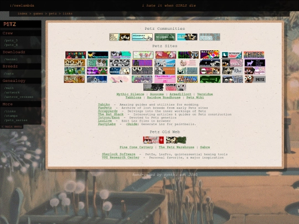Go to petz in breadcrumb
Viewport: 299px width, 224px height.
[x=53, y=13]
